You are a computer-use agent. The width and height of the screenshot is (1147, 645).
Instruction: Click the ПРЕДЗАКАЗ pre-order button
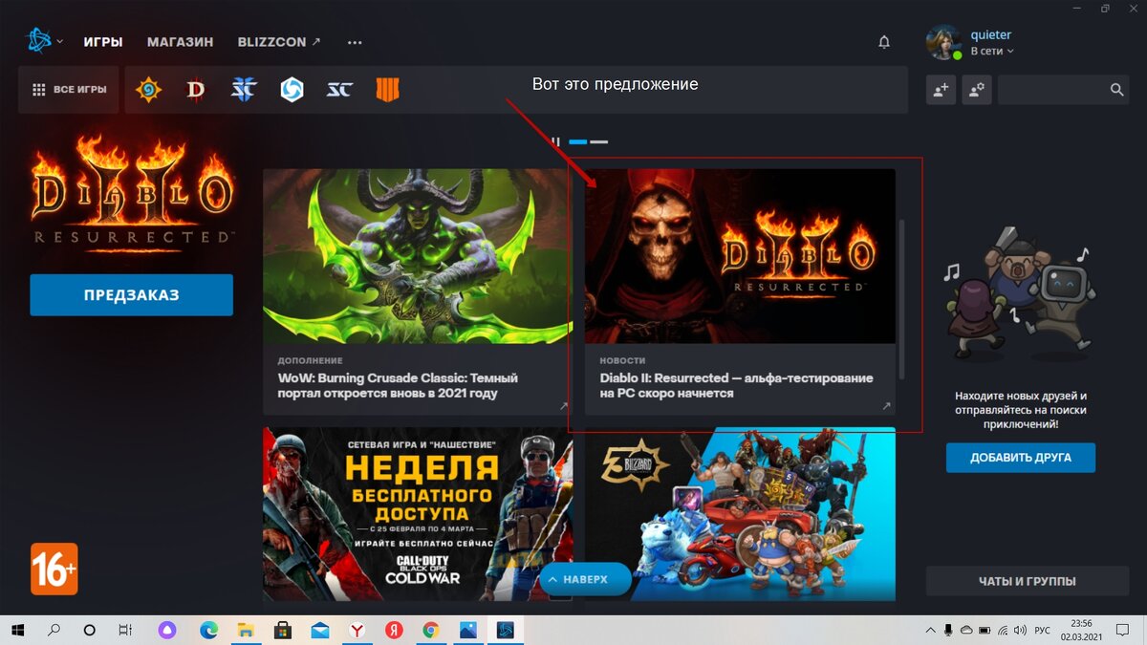131,295
